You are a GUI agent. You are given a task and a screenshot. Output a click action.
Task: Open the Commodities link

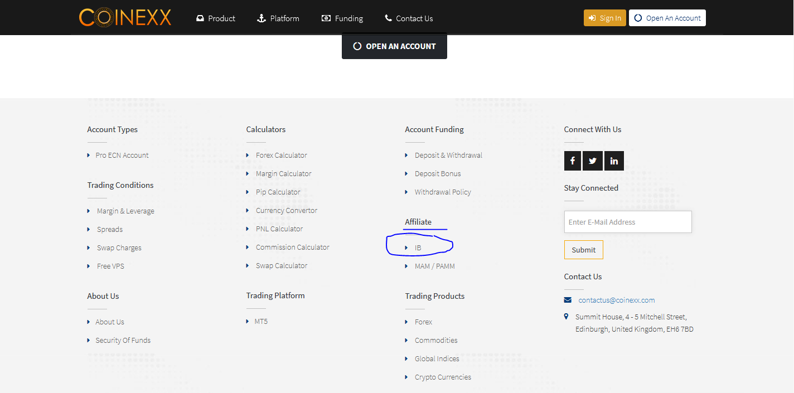click(436, 340)
